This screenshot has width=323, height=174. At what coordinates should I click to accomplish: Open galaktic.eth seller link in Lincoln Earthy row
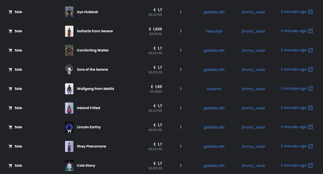pyautogui.click(x=214, y=127)
